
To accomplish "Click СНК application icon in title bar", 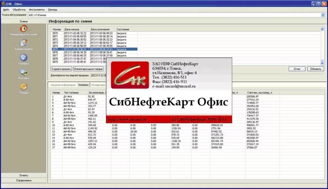I will click(x=3, y=4).
